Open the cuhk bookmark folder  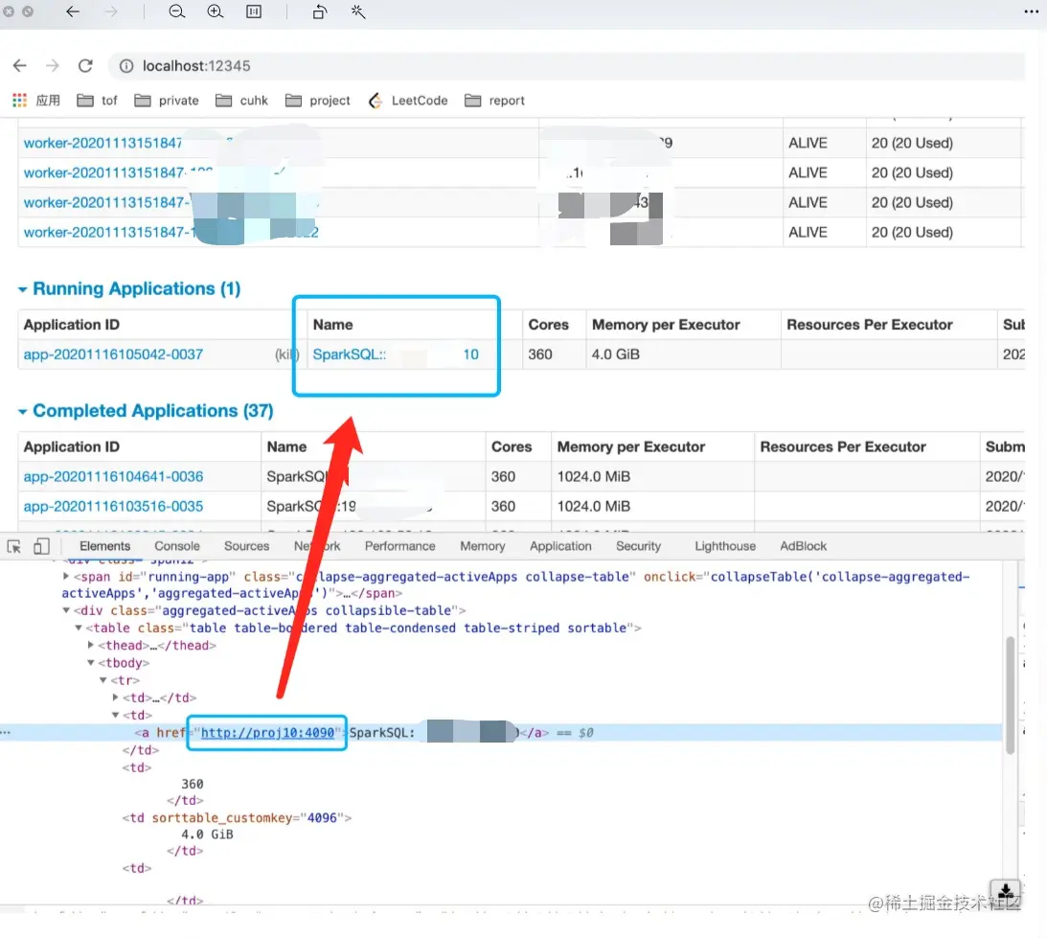241,101
